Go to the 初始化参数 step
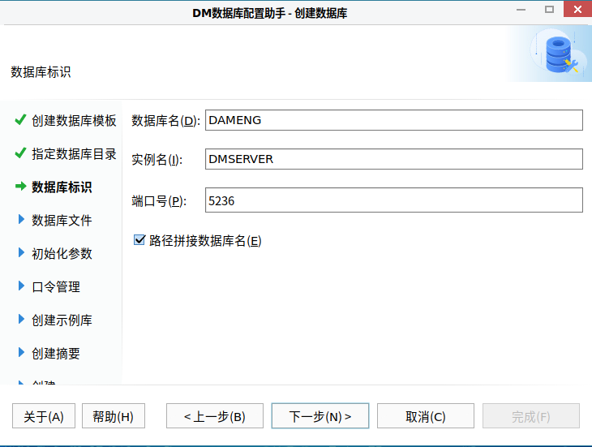Screen dimensions: 592x447 click(62, 254)
